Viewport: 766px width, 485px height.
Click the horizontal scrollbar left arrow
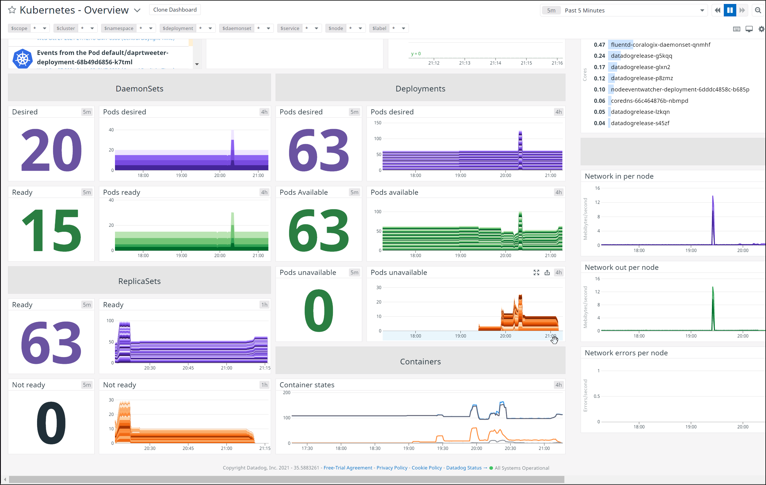point(5,479)
